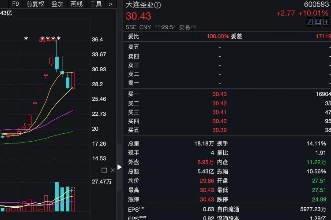
Task: Click the latest red candlestick on chart
Action: pyautogui.click(x=73, y=81)
